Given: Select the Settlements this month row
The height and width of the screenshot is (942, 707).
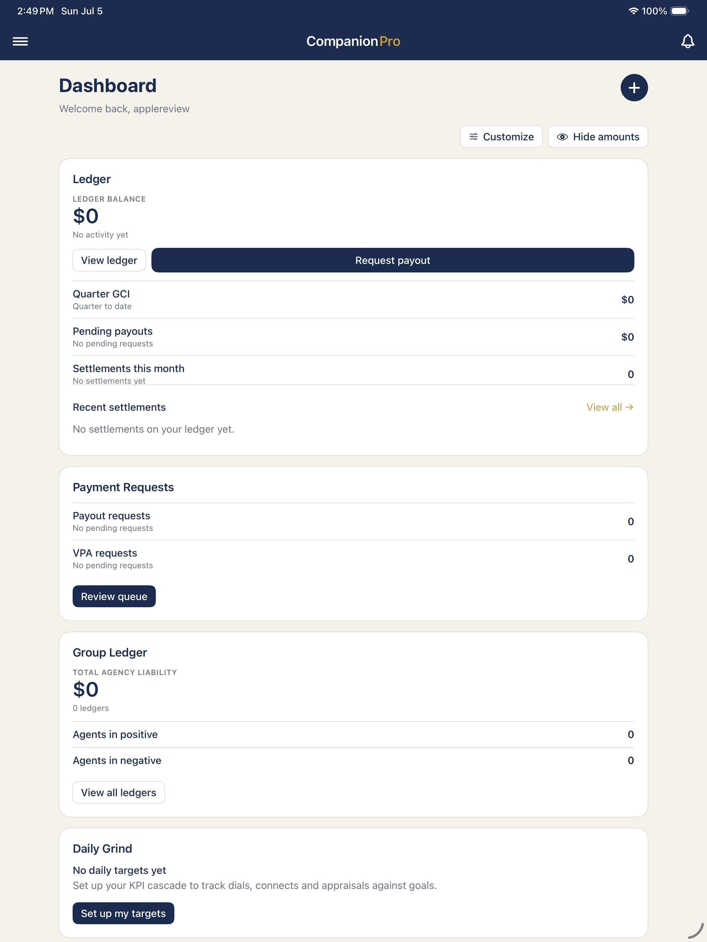Looking at the screenshot, I should click(353, 370).
